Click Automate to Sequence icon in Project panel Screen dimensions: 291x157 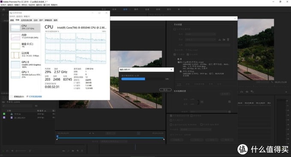64,151
